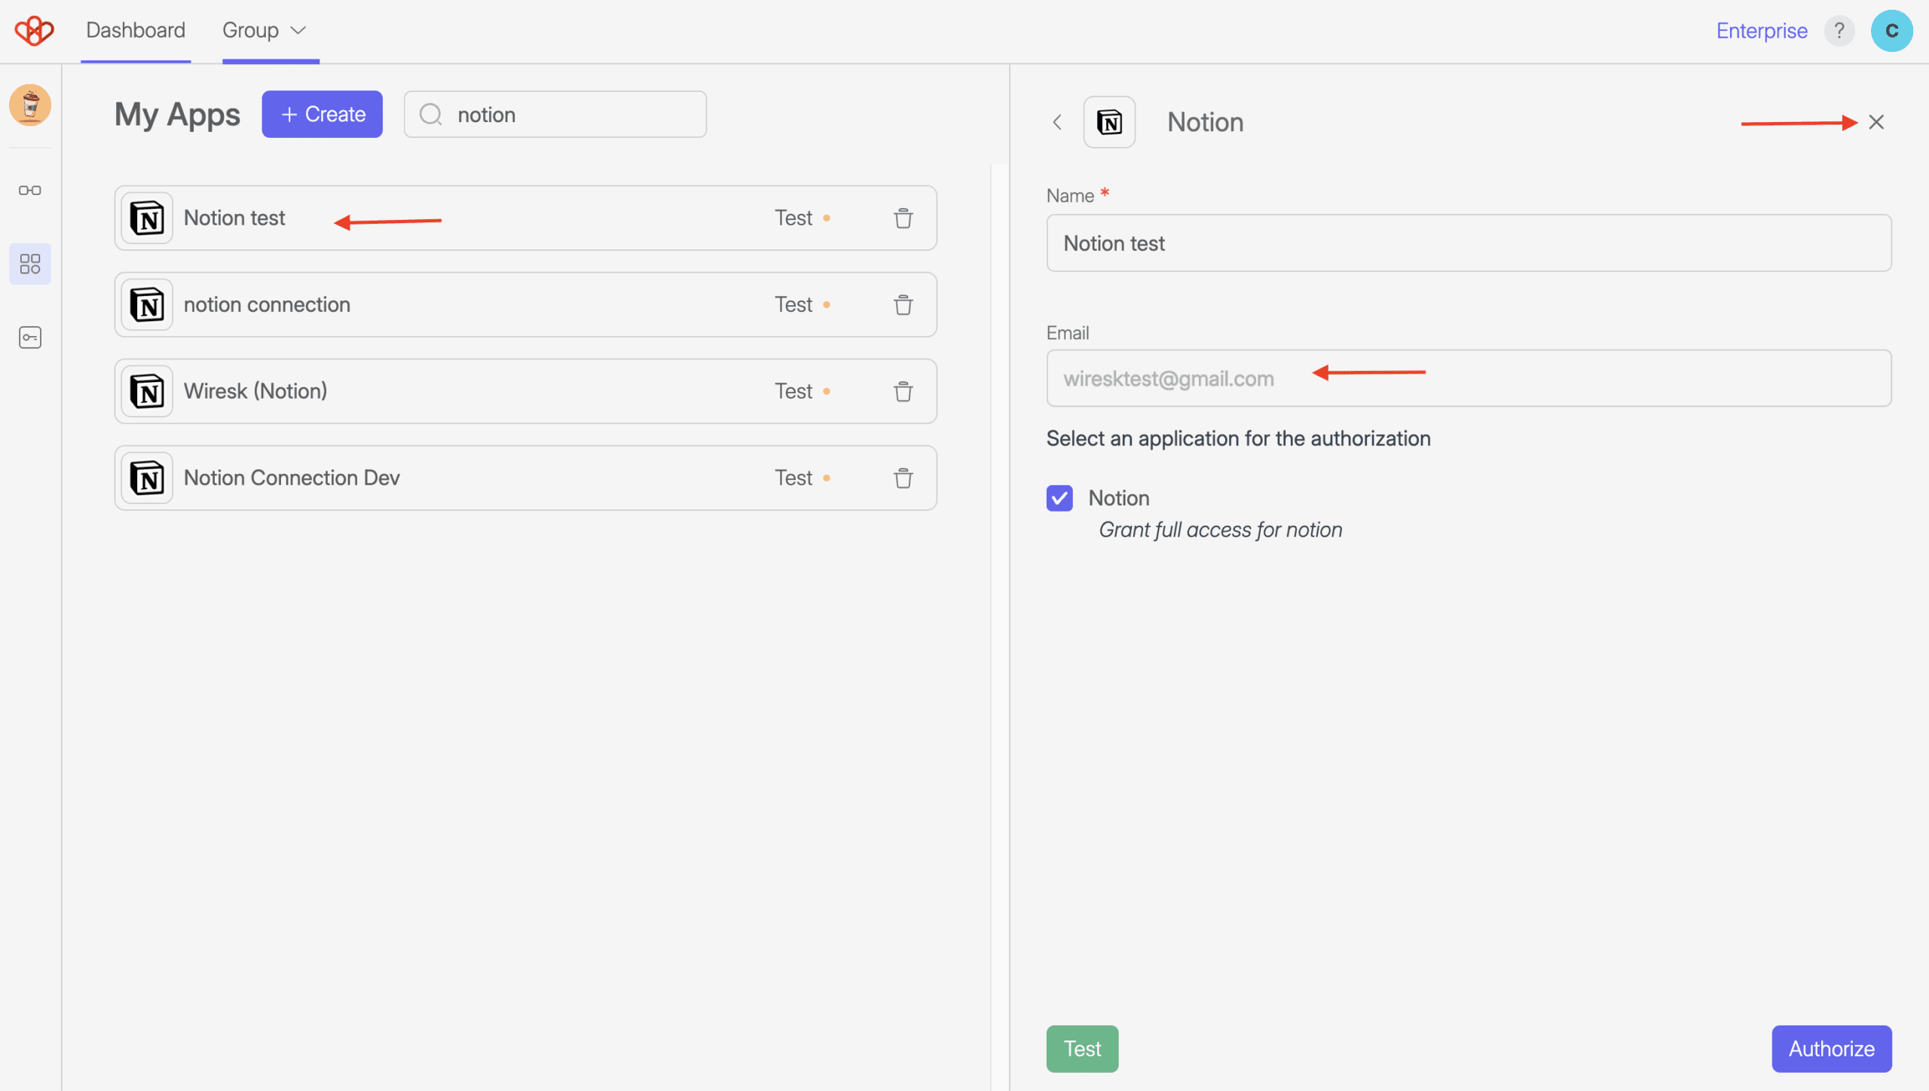Click the green Test button

(x=1082, y=1049)
